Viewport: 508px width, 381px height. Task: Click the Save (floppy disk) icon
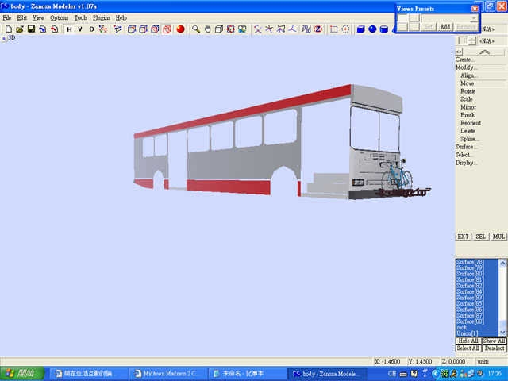30,29
